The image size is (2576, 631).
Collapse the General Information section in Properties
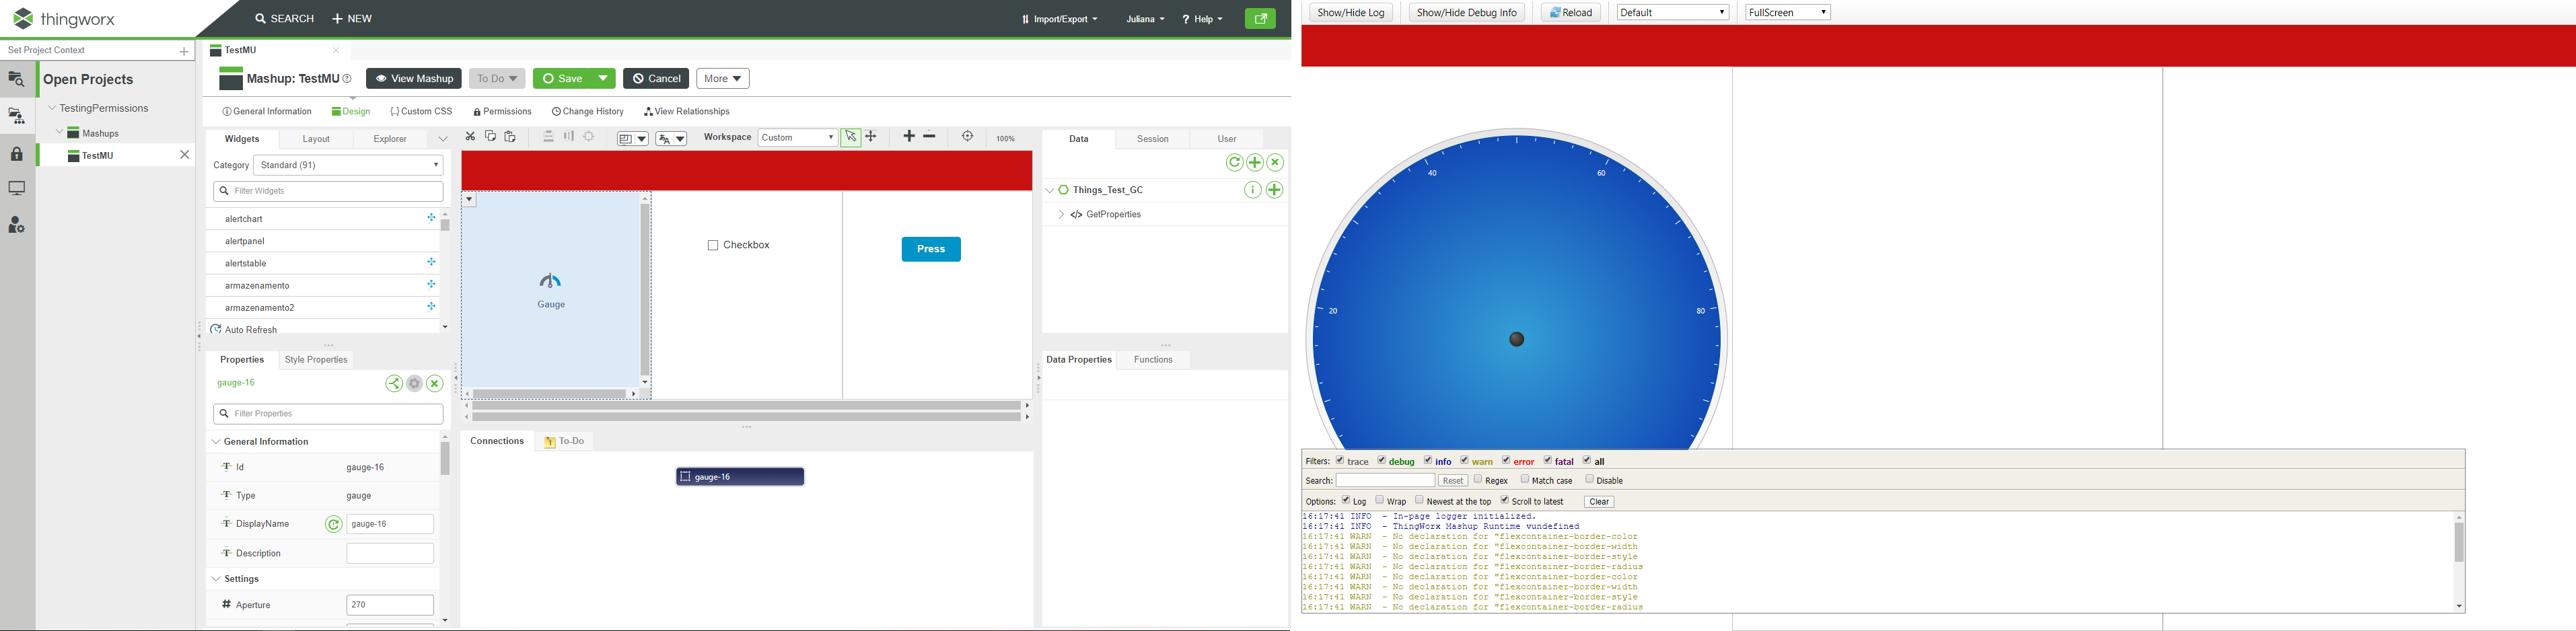216,441
